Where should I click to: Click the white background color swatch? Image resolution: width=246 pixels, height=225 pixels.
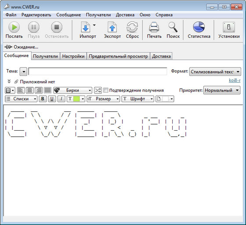coord(165,99)
